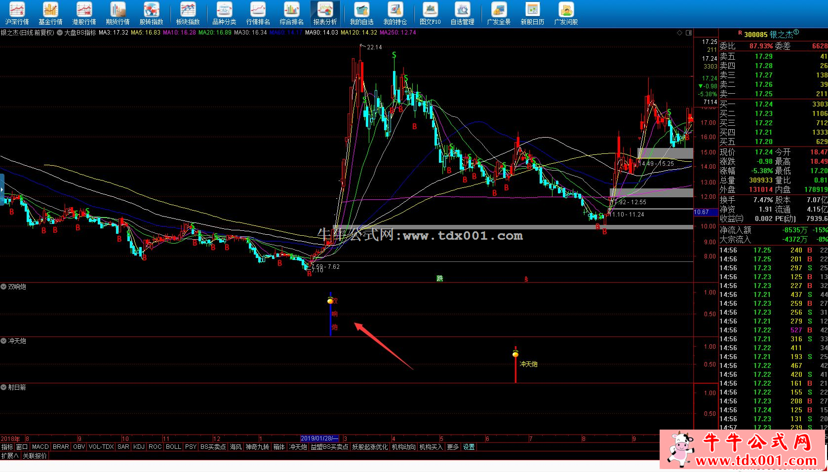Screen dimensions: 828x472
Task: Click the square window icon at chart top-right
Action: [x=689, y=33]
